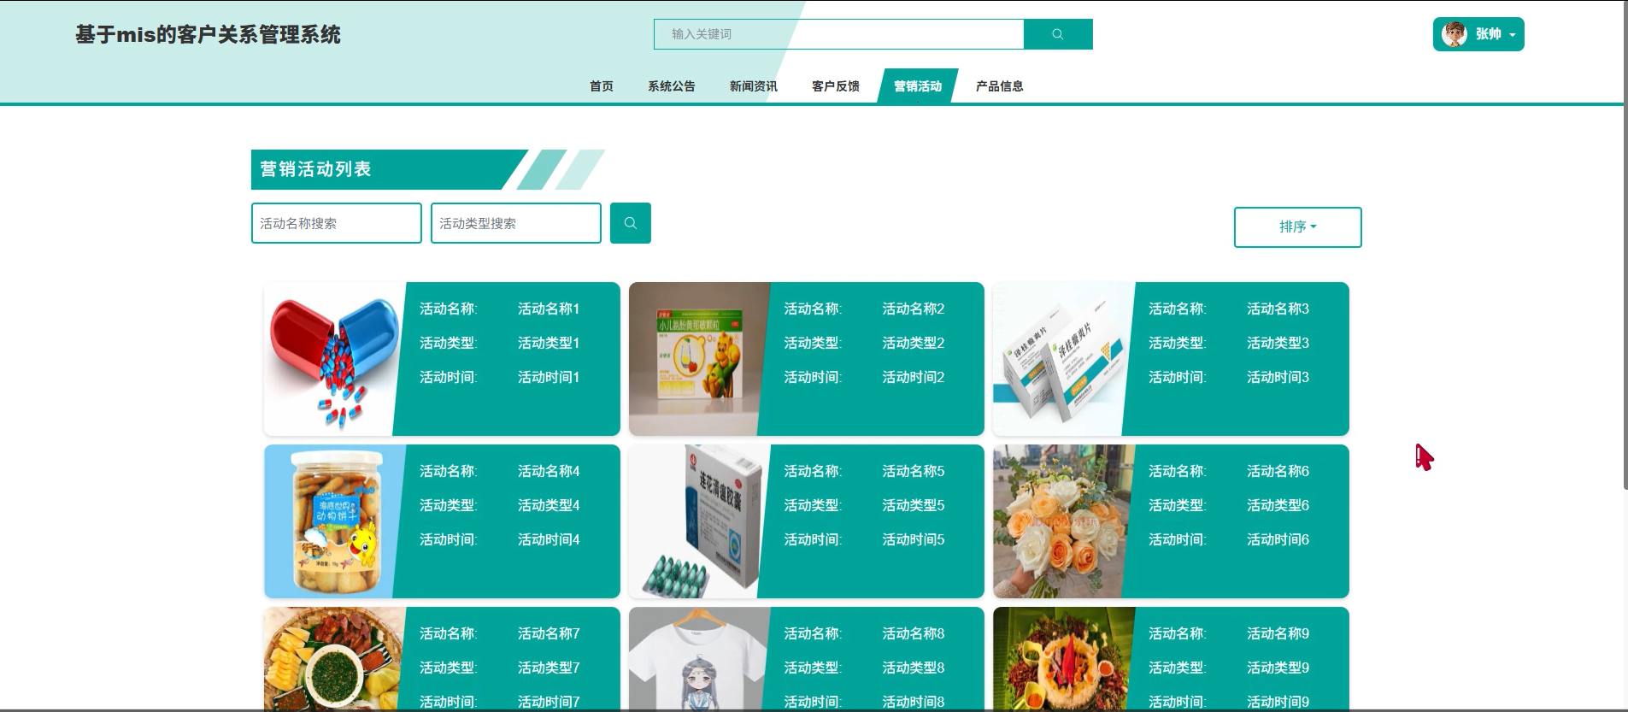Open the 产品信息 nav item

click(x=1000, y=86)
